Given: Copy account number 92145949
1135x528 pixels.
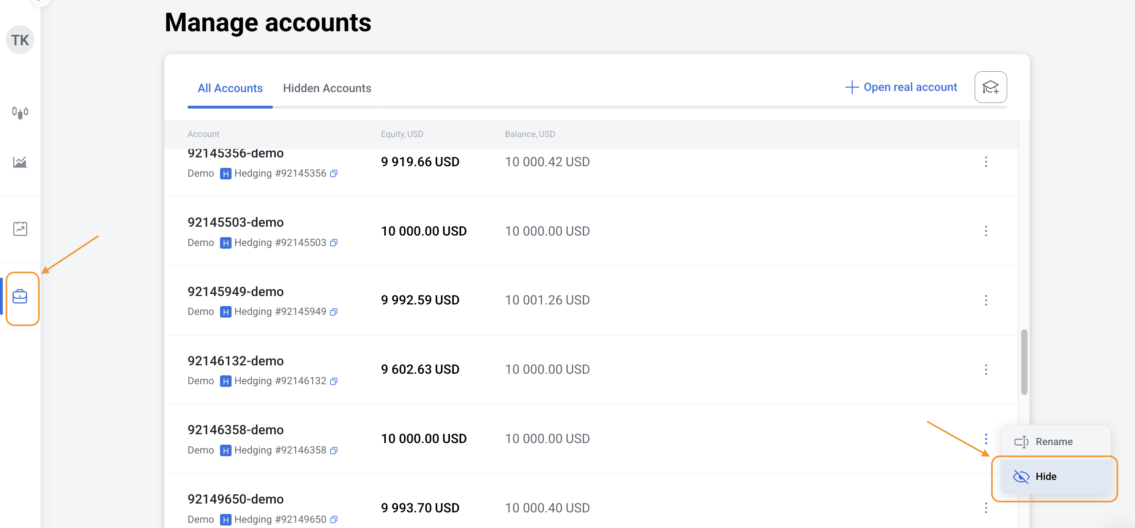Looking at the screenshot, I should click(x=334, y=312).
